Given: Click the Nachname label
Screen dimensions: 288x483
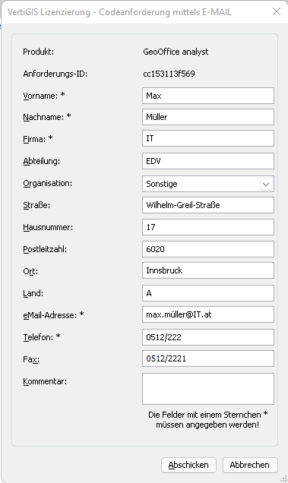Looking at the screenshot, I should click(47, 117).
